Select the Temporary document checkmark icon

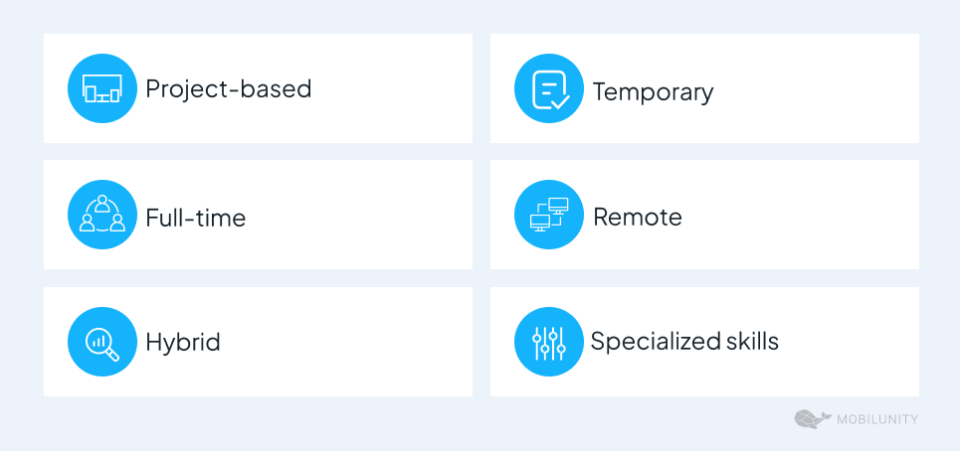pos(549,89)
